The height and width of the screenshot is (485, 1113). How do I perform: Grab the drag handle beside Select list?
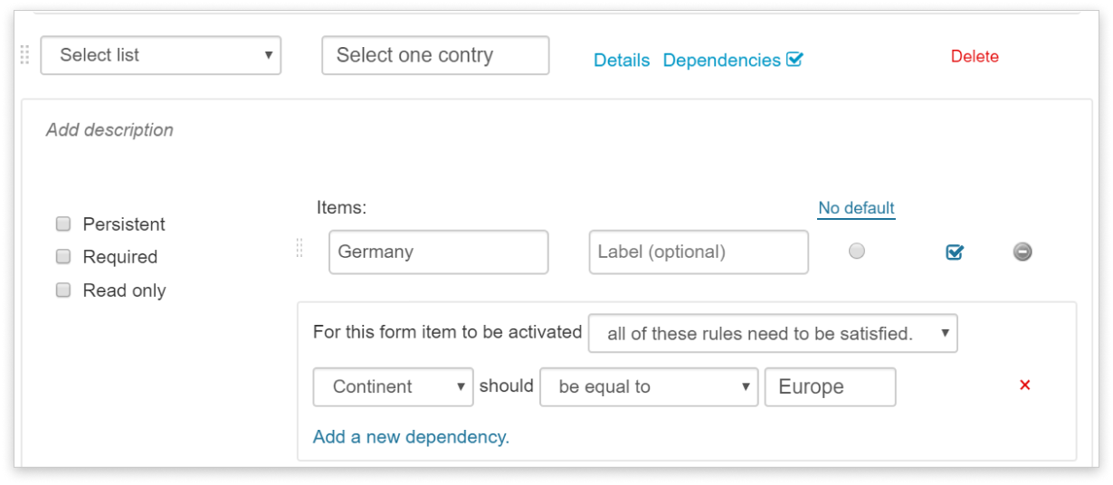[x=24, y=55]
